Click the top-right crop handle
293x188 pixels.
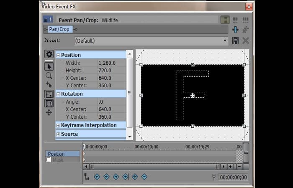point(244,64)
